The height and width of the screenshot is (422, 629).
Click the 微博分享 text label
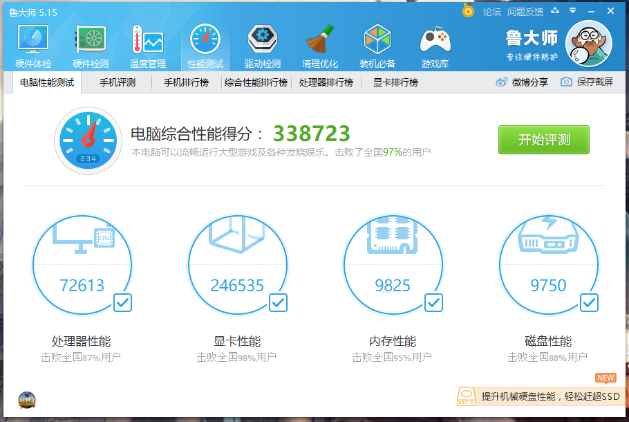point(530,82)
